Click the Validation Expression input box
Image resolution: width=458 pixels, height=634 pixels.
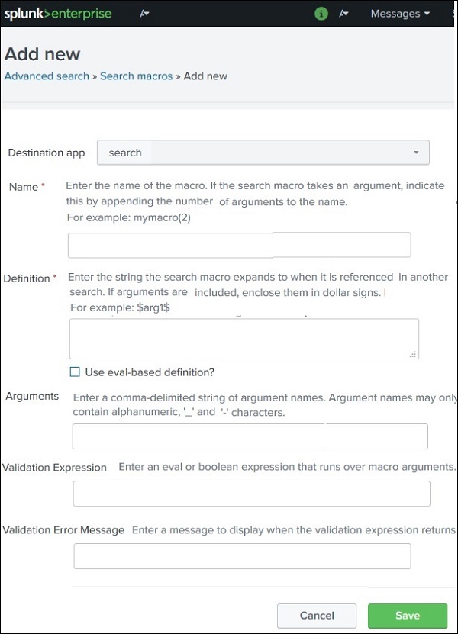[x=252, y=494]
